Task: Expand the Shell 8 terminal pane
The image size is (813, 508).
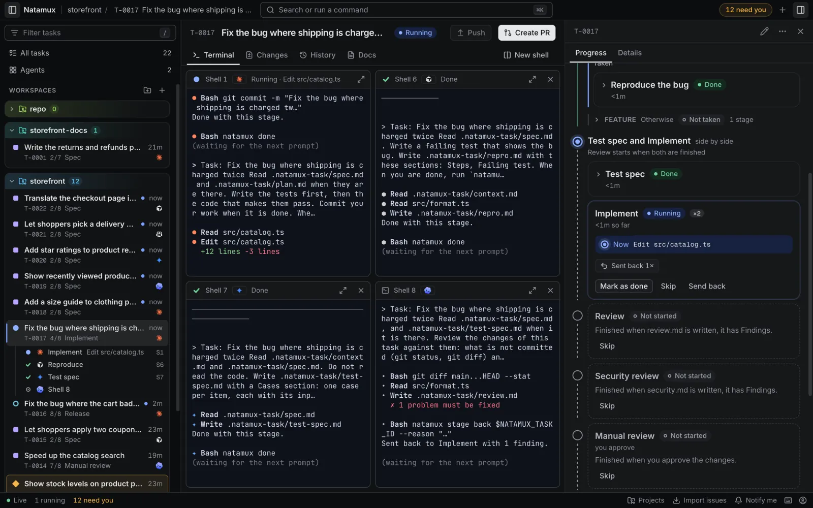Action: [x=532, y=290]
